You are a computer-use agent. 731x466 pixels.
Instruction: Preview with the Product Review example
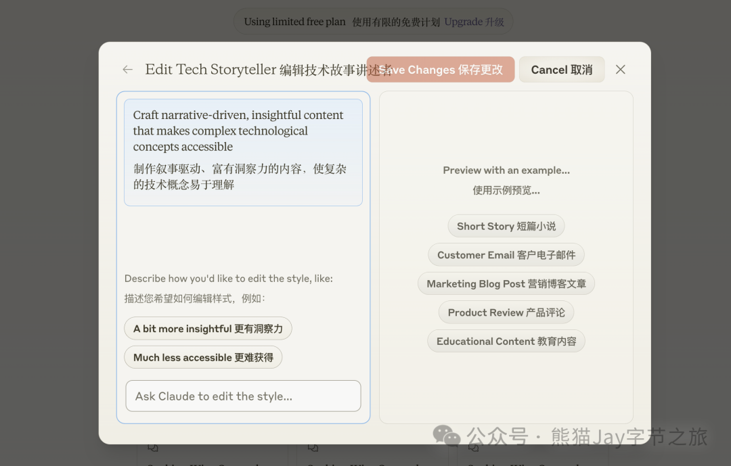pos(506,312)
